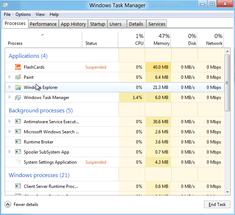Viewport: 235px width, 215px height.
Task: Switch to the Startup tab
Action: point(98,24)
